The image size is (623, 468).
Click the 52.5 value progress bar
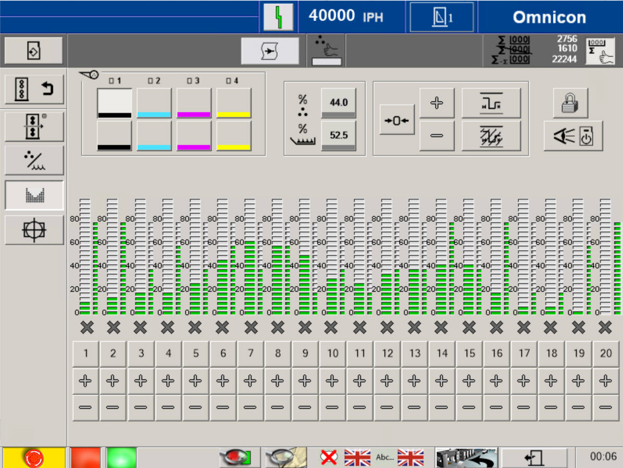click(x=339, y=136)
